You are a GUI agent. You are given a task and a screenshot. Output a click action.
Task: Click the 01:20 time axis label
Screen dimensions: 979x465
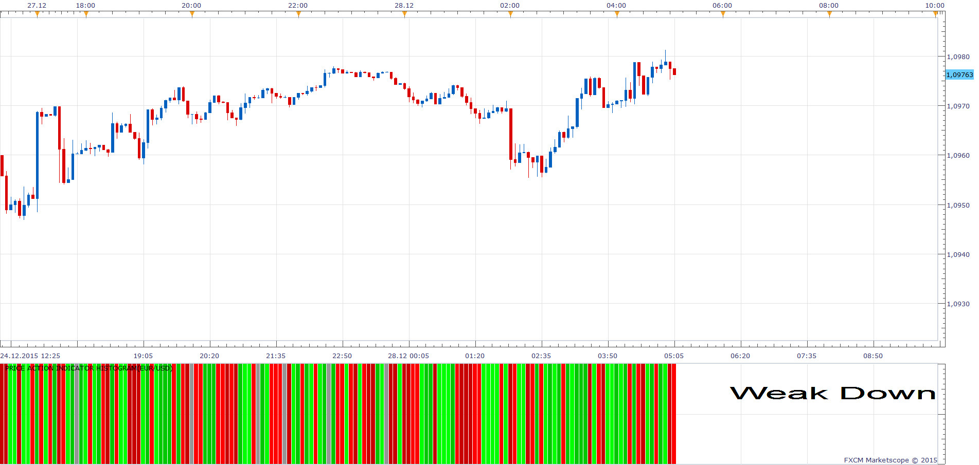pyautogui.click(x=475, y=356)
